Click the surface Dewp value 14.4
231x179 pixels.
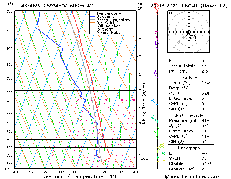[206, 88]
